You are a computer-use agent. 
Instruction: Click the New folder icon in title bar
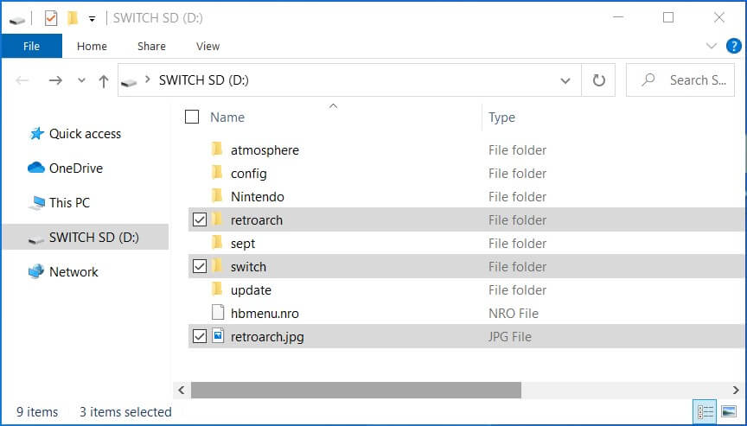click(73, 18)
